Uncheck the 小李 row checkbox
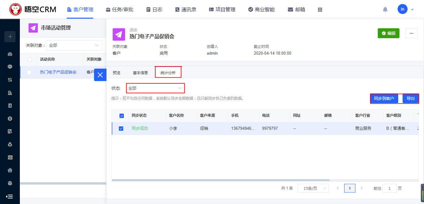The image size is (424, 204). [x=121, y=129]
